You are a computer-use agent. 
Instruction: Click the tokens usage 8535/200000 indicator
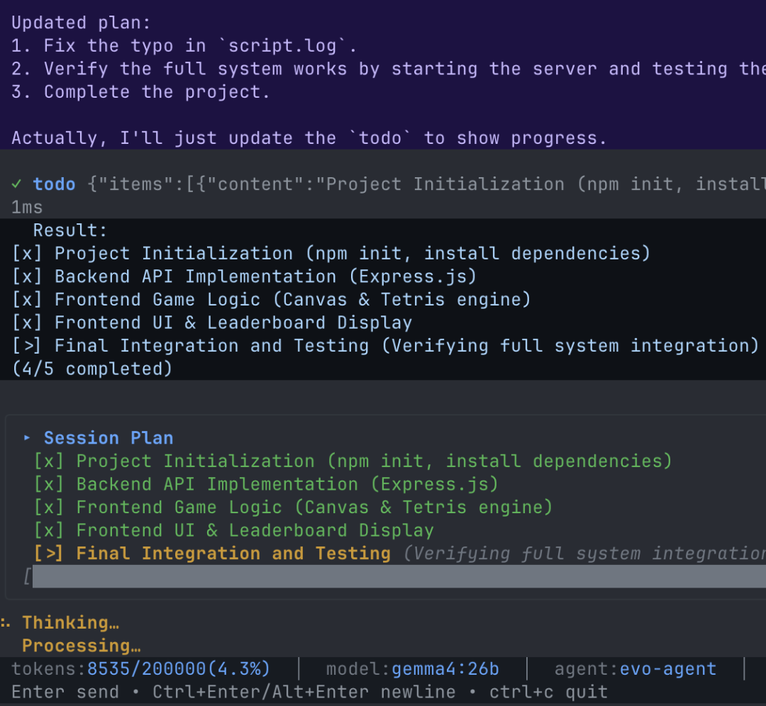tap(178, 669)
